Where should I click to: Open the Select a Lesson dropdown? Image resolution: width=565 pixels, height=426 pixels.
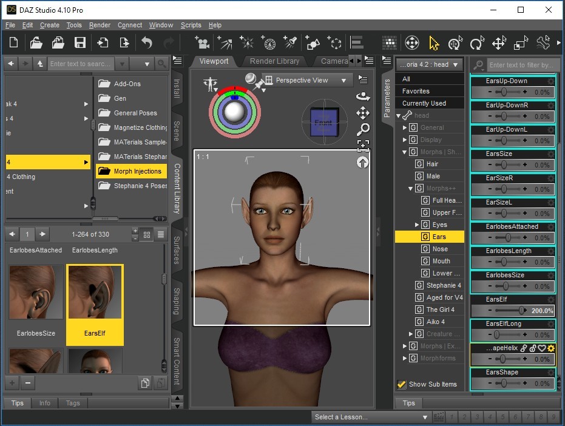click(371, 417)
